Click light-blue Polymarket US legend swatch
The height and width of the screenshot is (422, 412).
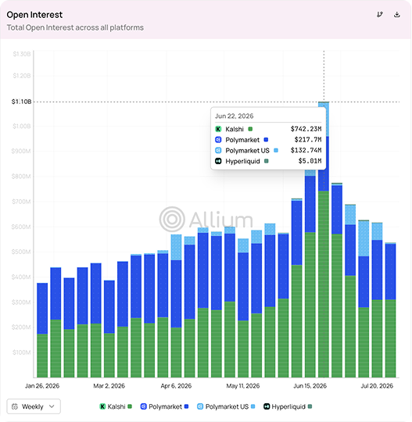(x=253, y=406)
